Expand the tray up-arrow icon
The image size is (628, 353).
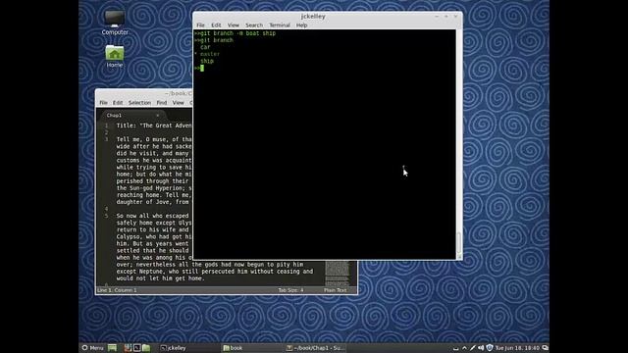(464, 348)
